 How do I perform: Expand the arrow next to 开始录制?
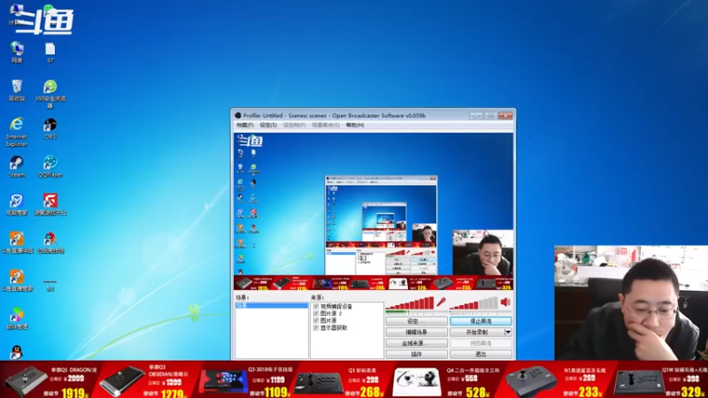point(508,333)
